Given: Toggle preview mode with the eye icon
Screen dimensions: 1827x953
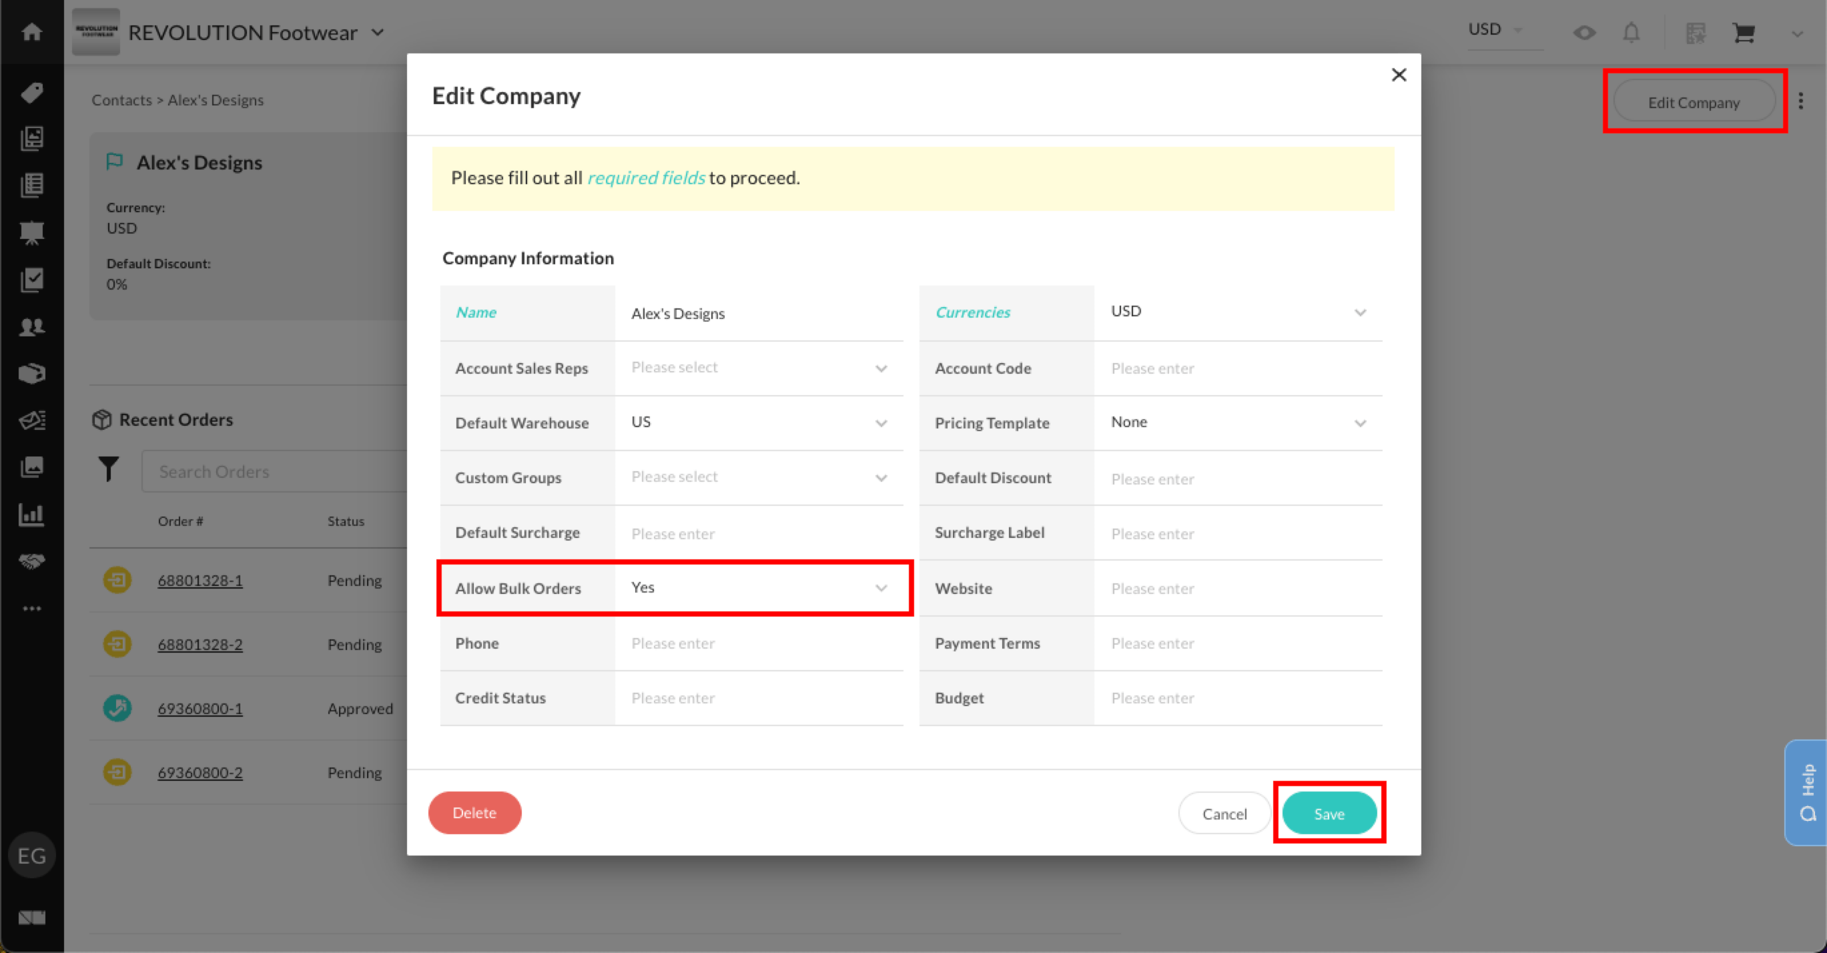Looking at the screenshot, I should click(x=1584, y=33).
